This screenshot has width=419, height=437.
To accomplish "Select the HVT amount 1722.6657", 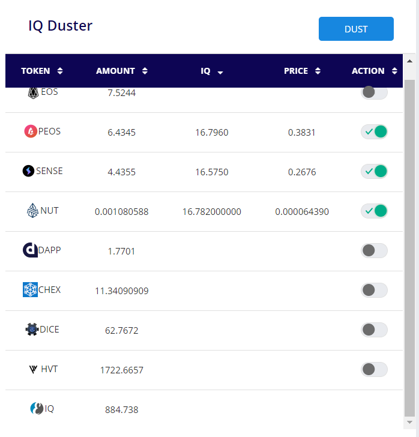I will point(121,370).
